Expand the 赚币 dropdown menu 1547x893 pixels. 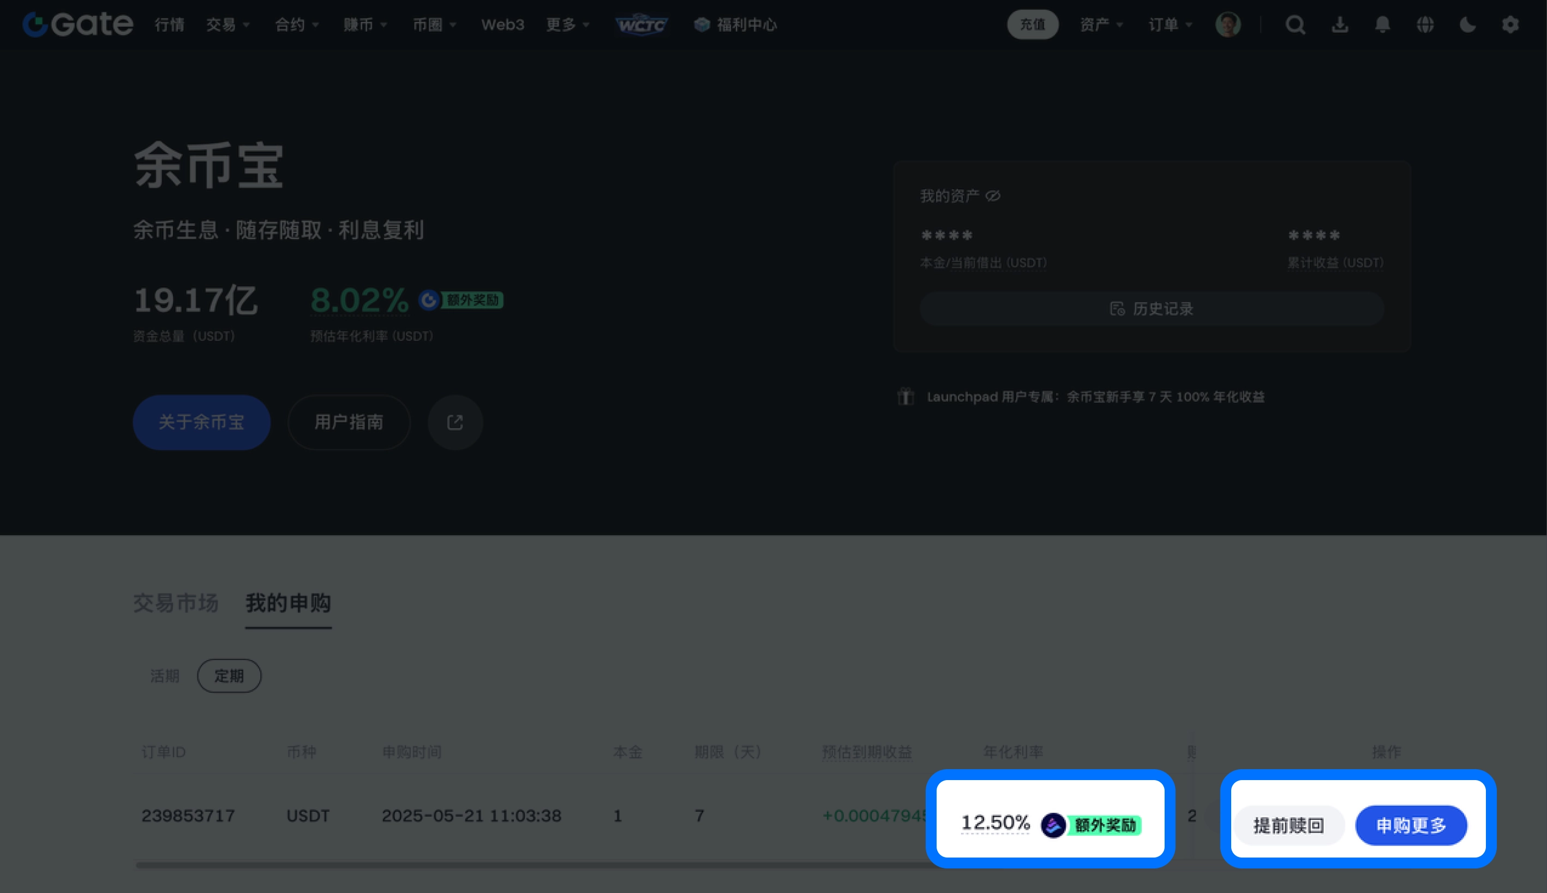pyautogui.click(x=365, y=25)
